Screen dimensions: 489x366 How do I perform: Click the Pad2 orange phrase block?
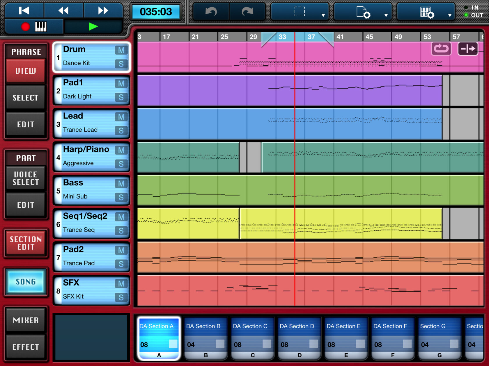(x=310, y=257)
